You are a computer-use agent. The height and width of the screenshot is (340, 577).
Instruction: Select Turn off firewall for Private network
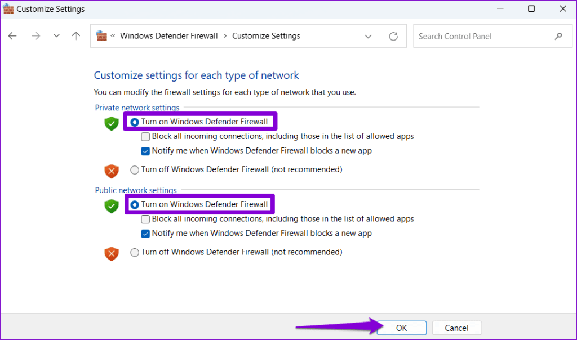pyautogui.click(x=135, y=169)
